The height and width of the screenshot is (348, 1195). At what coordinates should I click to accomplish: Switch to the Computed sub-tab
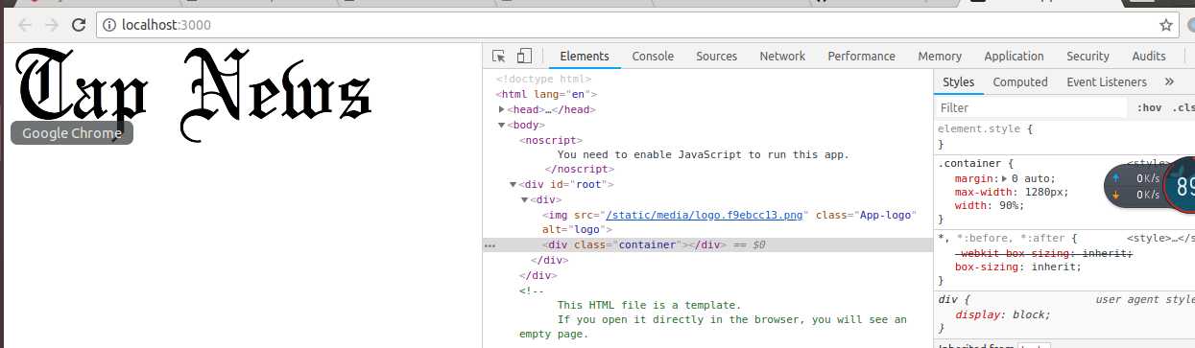(1020, 82)
